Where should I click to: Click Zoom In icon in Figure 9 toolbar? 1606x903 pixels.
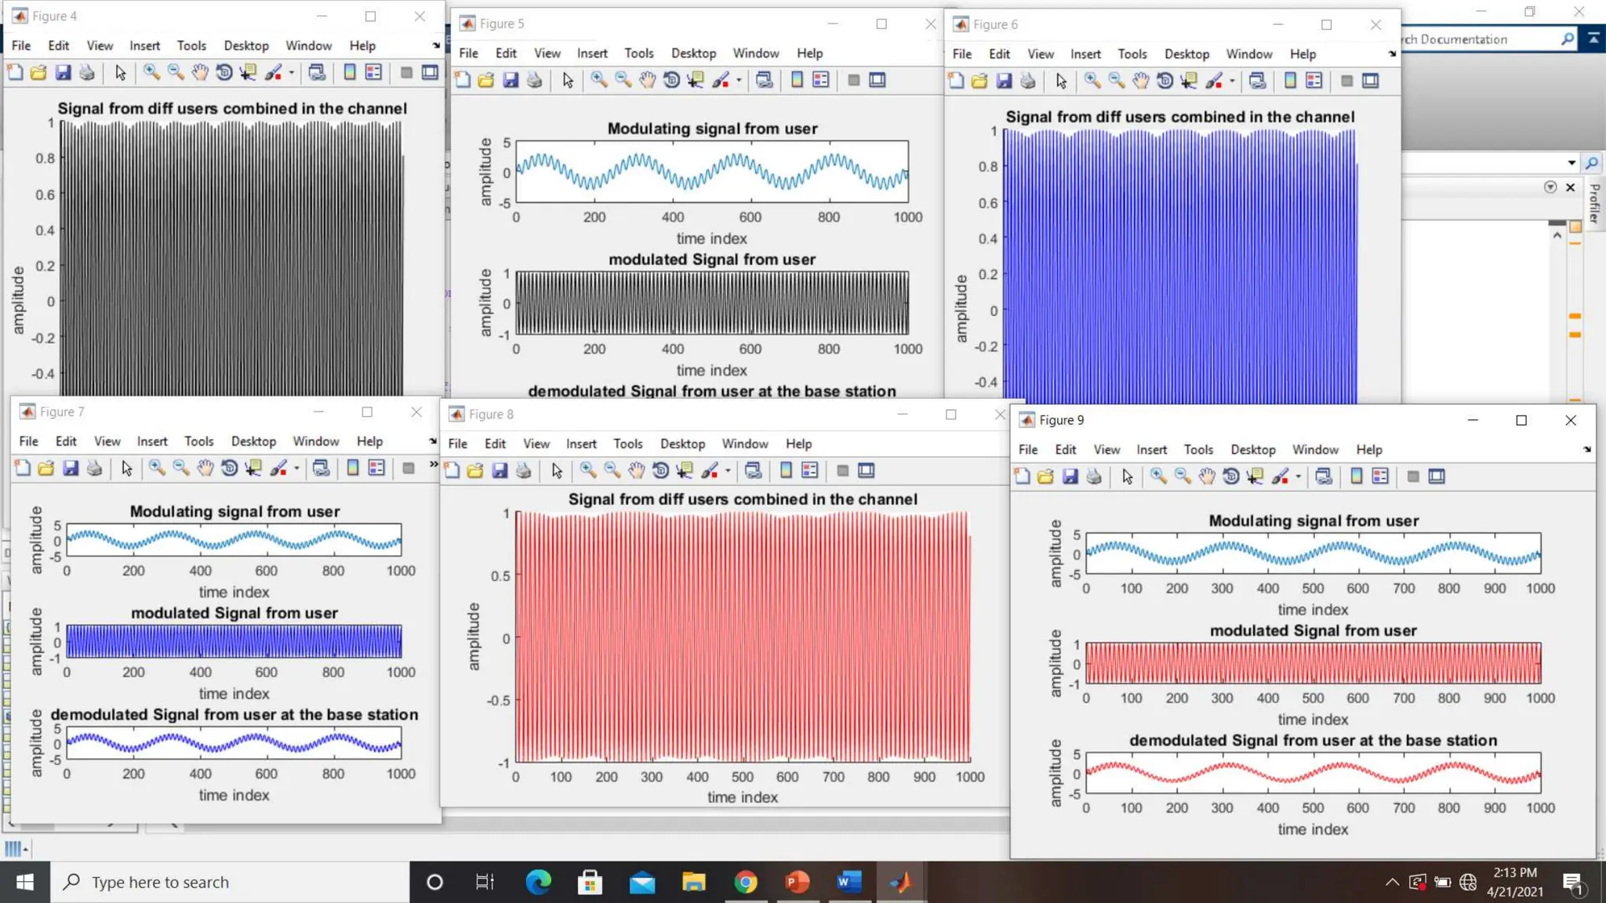[1158, 477]
